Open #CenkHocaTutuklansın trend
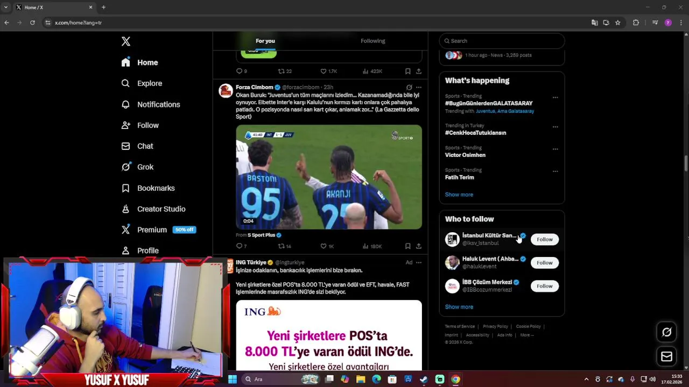 [475, 133]
